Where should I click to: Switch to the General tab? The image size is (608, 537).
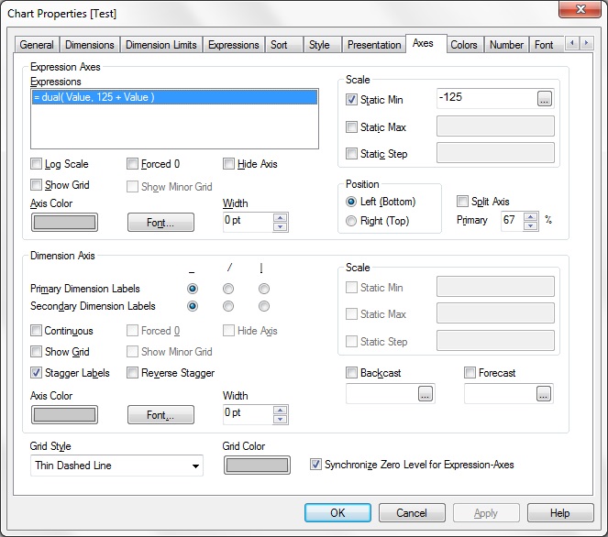tap(37, 45)
